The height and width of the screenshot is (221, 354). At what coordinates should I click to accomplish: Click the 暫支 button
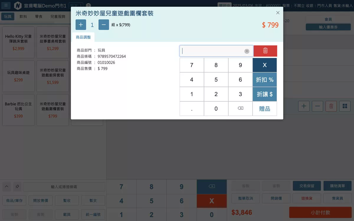[x=93, y=201]
